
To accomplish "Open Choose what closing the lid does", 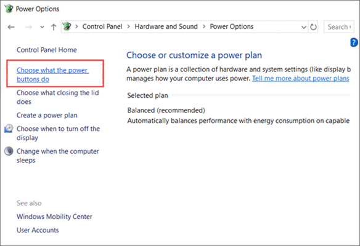I will (x=57, y=97).
